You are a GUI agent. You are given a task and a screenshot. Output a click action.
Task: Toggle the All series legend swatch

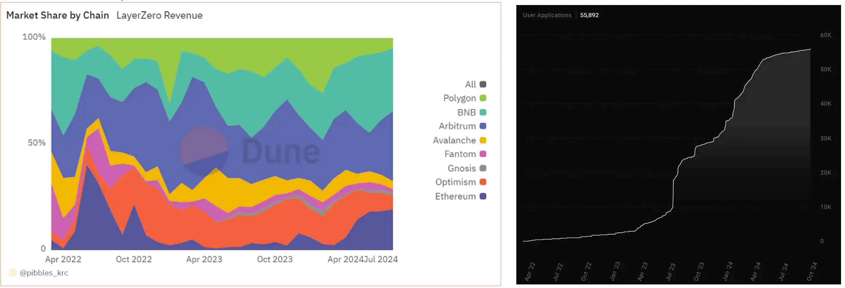coord(483,84)
